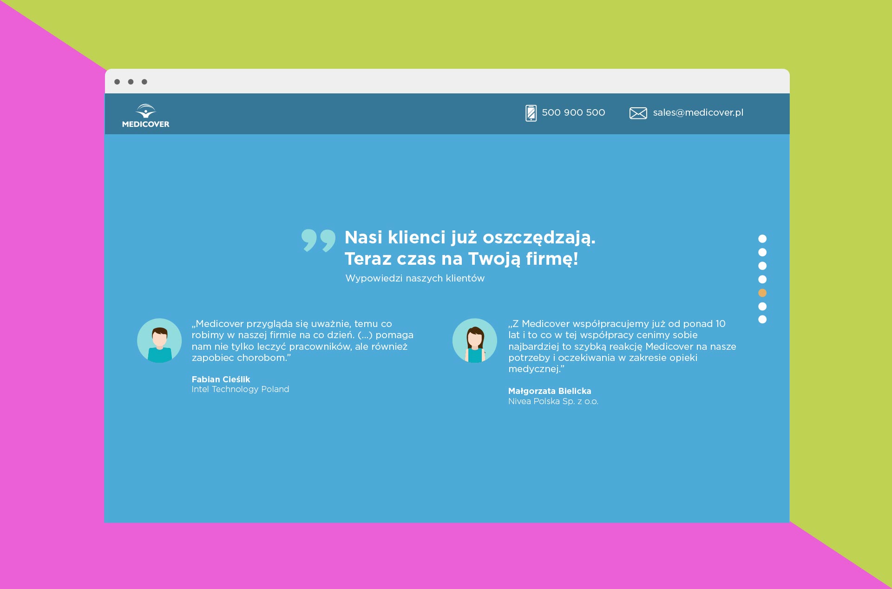Go to the third section dot

[762, 266]
